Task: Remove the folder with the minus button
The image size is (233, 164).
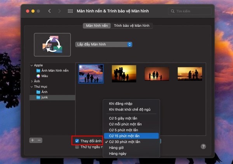Action: pyautogui.click(x=39, y=140)
